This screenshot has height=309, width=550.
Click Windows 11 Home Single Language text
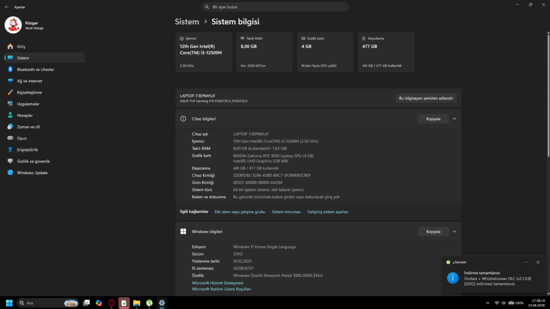tap(264, 247)
